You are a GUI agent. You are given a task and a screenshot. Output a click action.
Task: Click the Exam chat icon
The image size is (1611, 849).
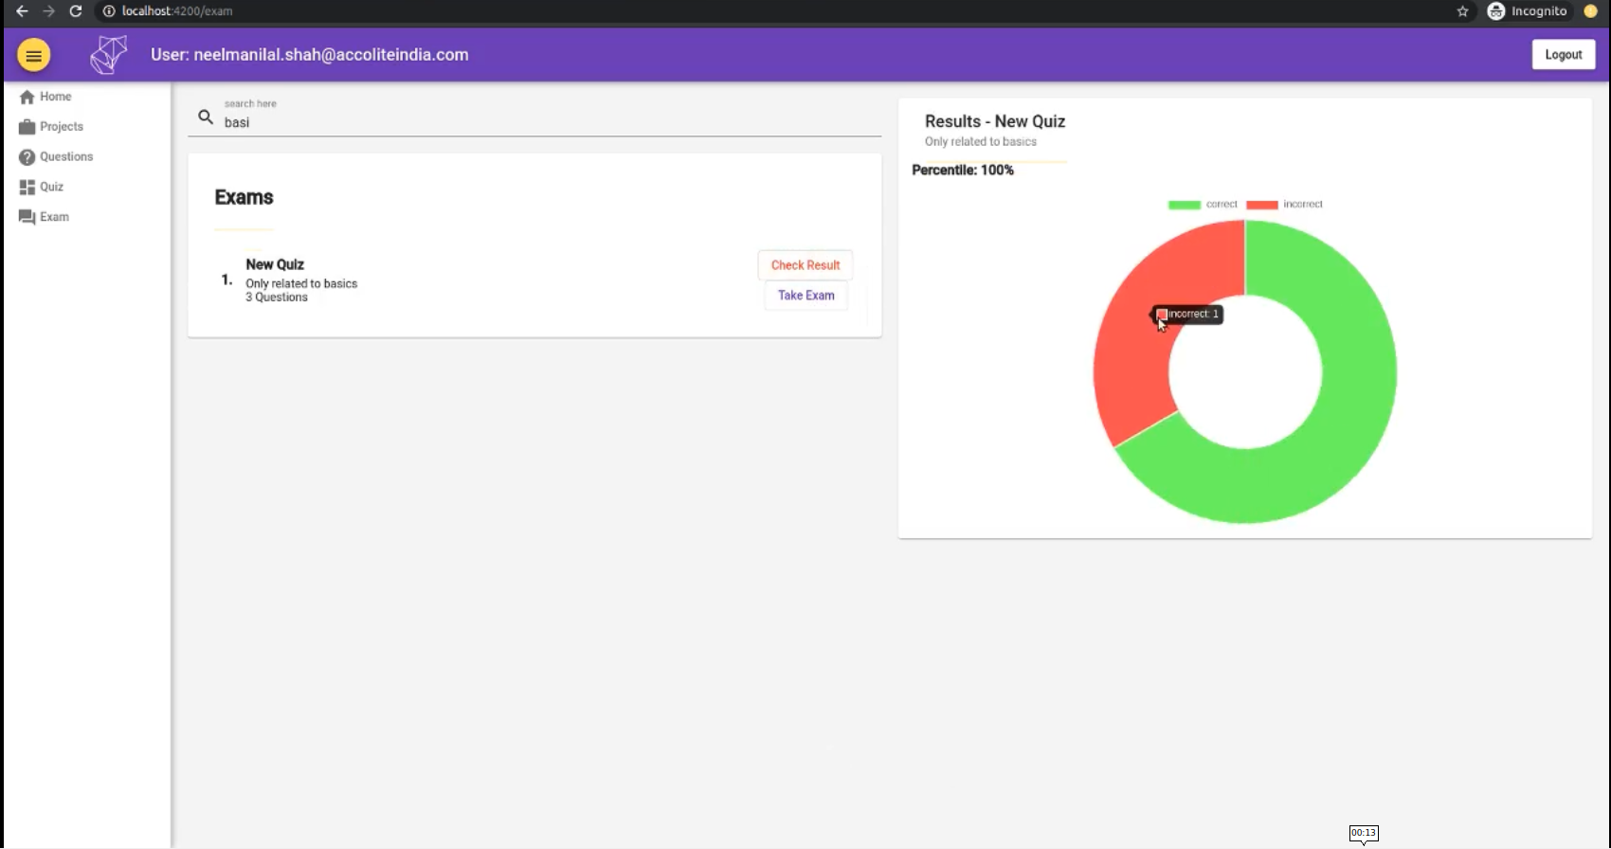[27, 217]
